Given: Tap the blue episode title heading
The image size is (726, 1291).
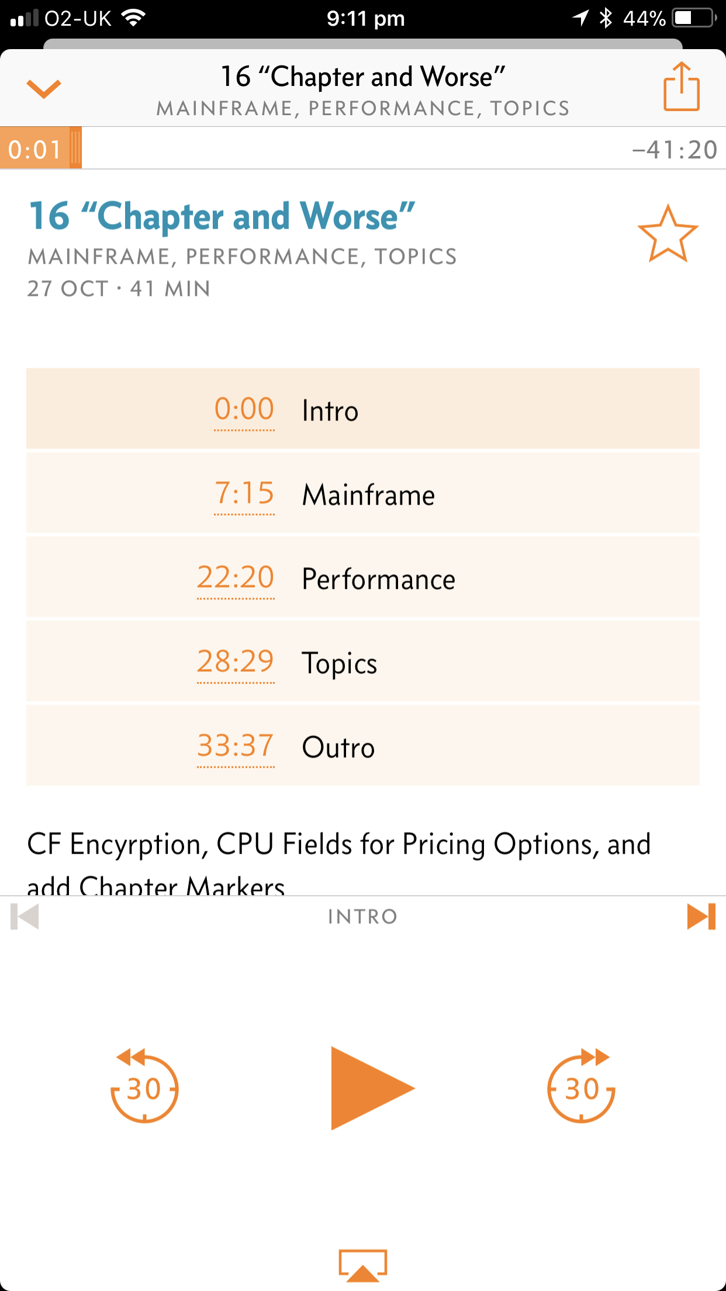Looking at the screenshot, I should pyautogui.click(x=222, y=216).
